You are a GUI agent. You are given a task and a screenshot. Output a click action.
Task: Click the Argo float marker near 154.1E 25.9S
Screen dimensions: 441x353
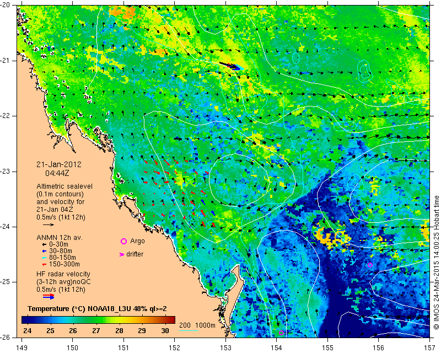coord(281,333)
